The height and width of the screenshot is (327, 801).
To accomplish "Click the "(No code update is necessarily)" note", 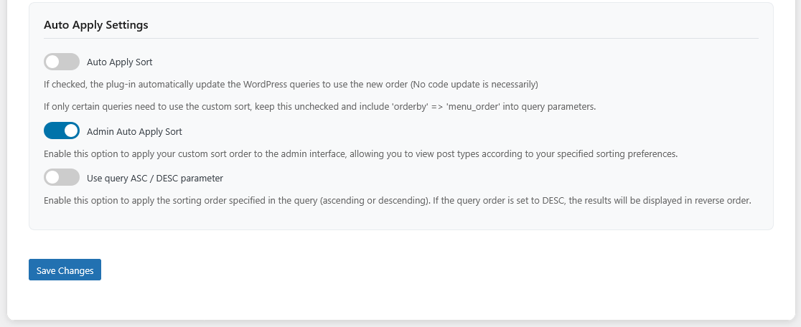I will 474,85.
